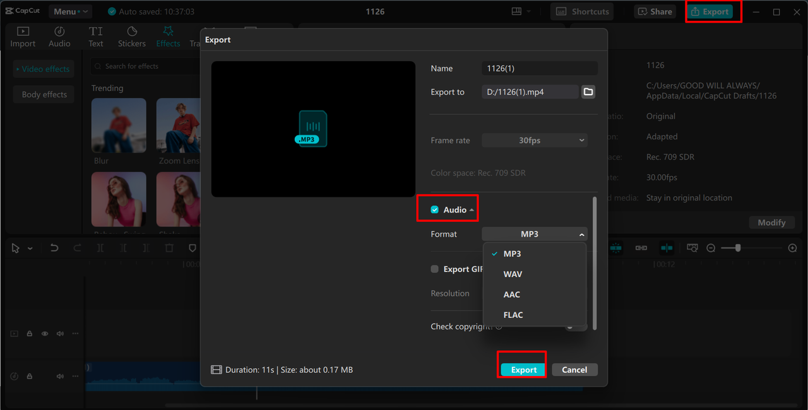This screenshot has width=808, height=410.
Task: Hide the video track with eye icon
Action: point(45,334)
